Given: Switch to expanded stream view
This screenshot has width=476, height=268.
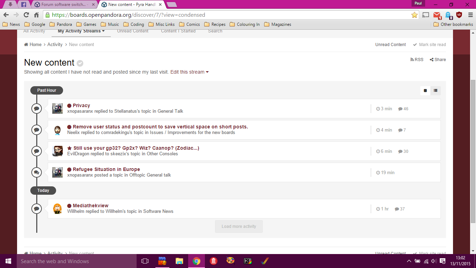Looking at the screenshot, I should point(425,91).
